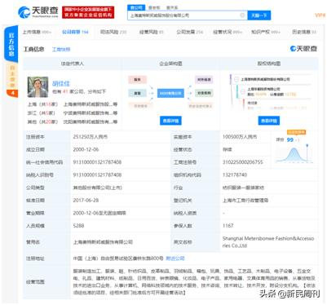Select the 查老板 search tab
Screen dimensions: 327x305
154,8
